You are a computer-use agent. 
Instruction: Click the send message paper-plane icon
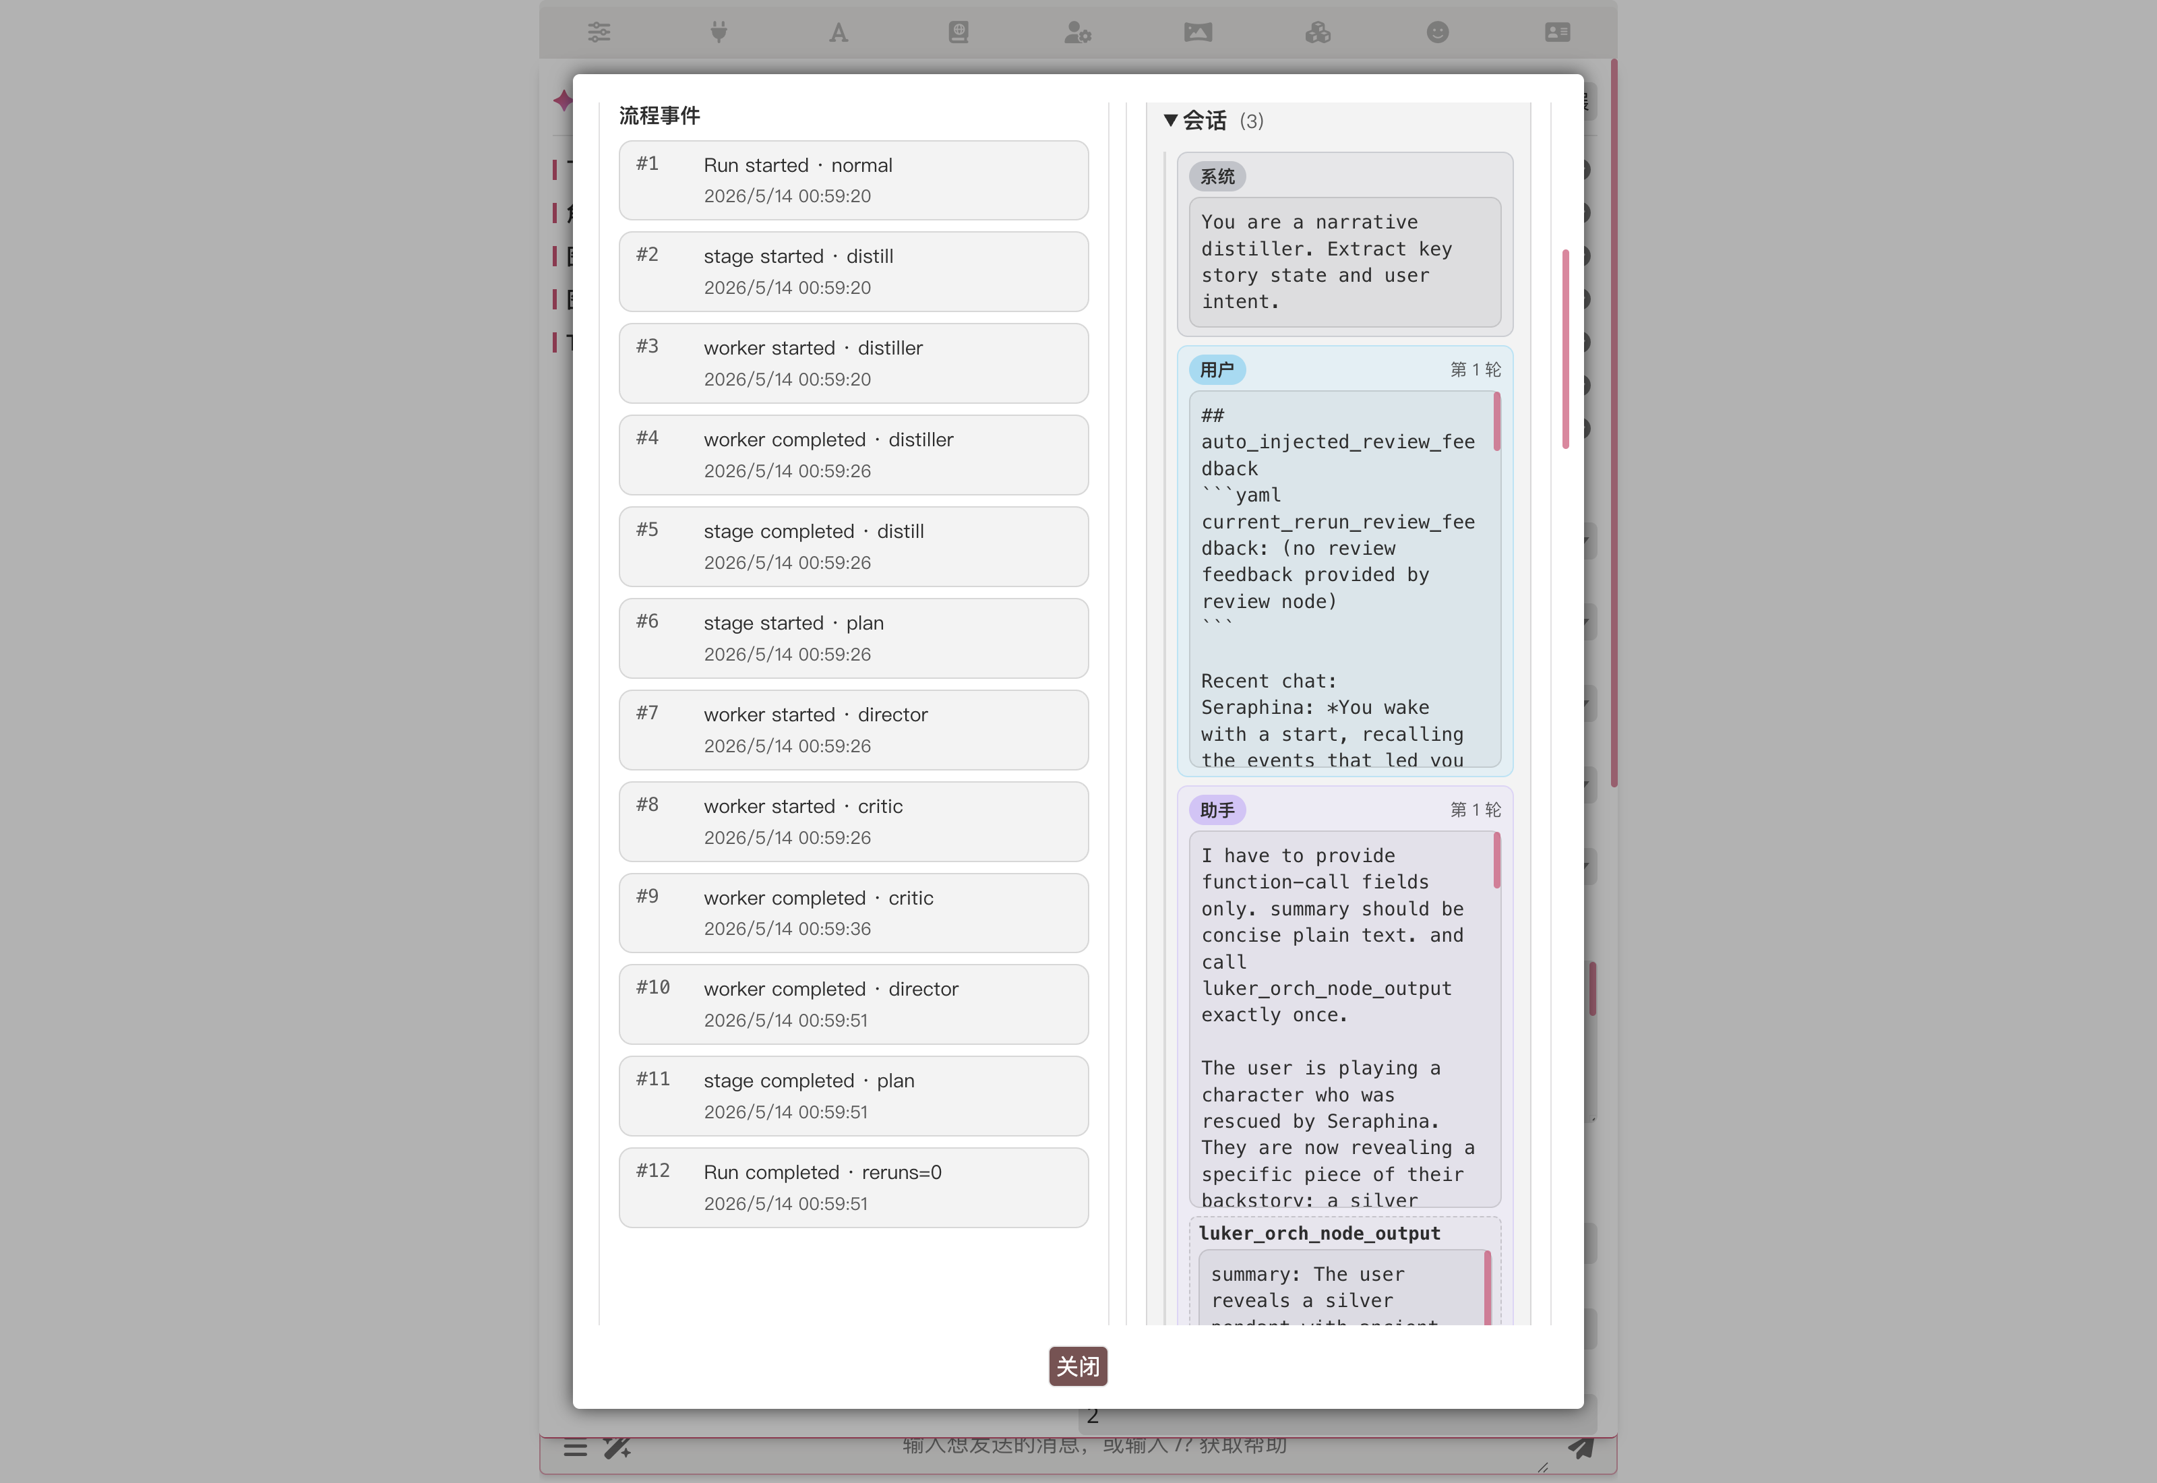(x=1581, y=1447)
